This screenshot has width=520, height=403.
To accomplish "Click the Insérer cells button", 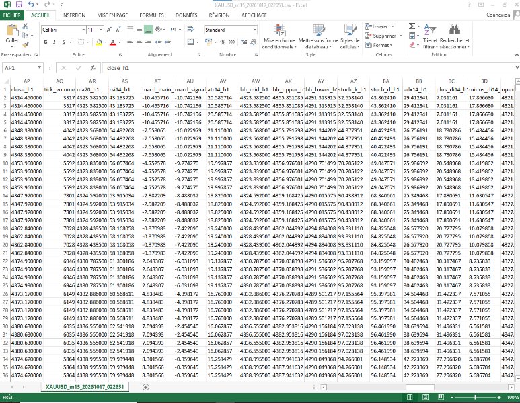I will pos(379,26).
